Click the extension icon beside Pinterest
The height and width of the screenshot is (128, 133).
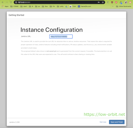(121, 2)
